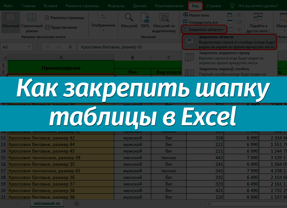Set zoom to 100%
This screenshot has width=287, height=208.
[x=145, y=20]
